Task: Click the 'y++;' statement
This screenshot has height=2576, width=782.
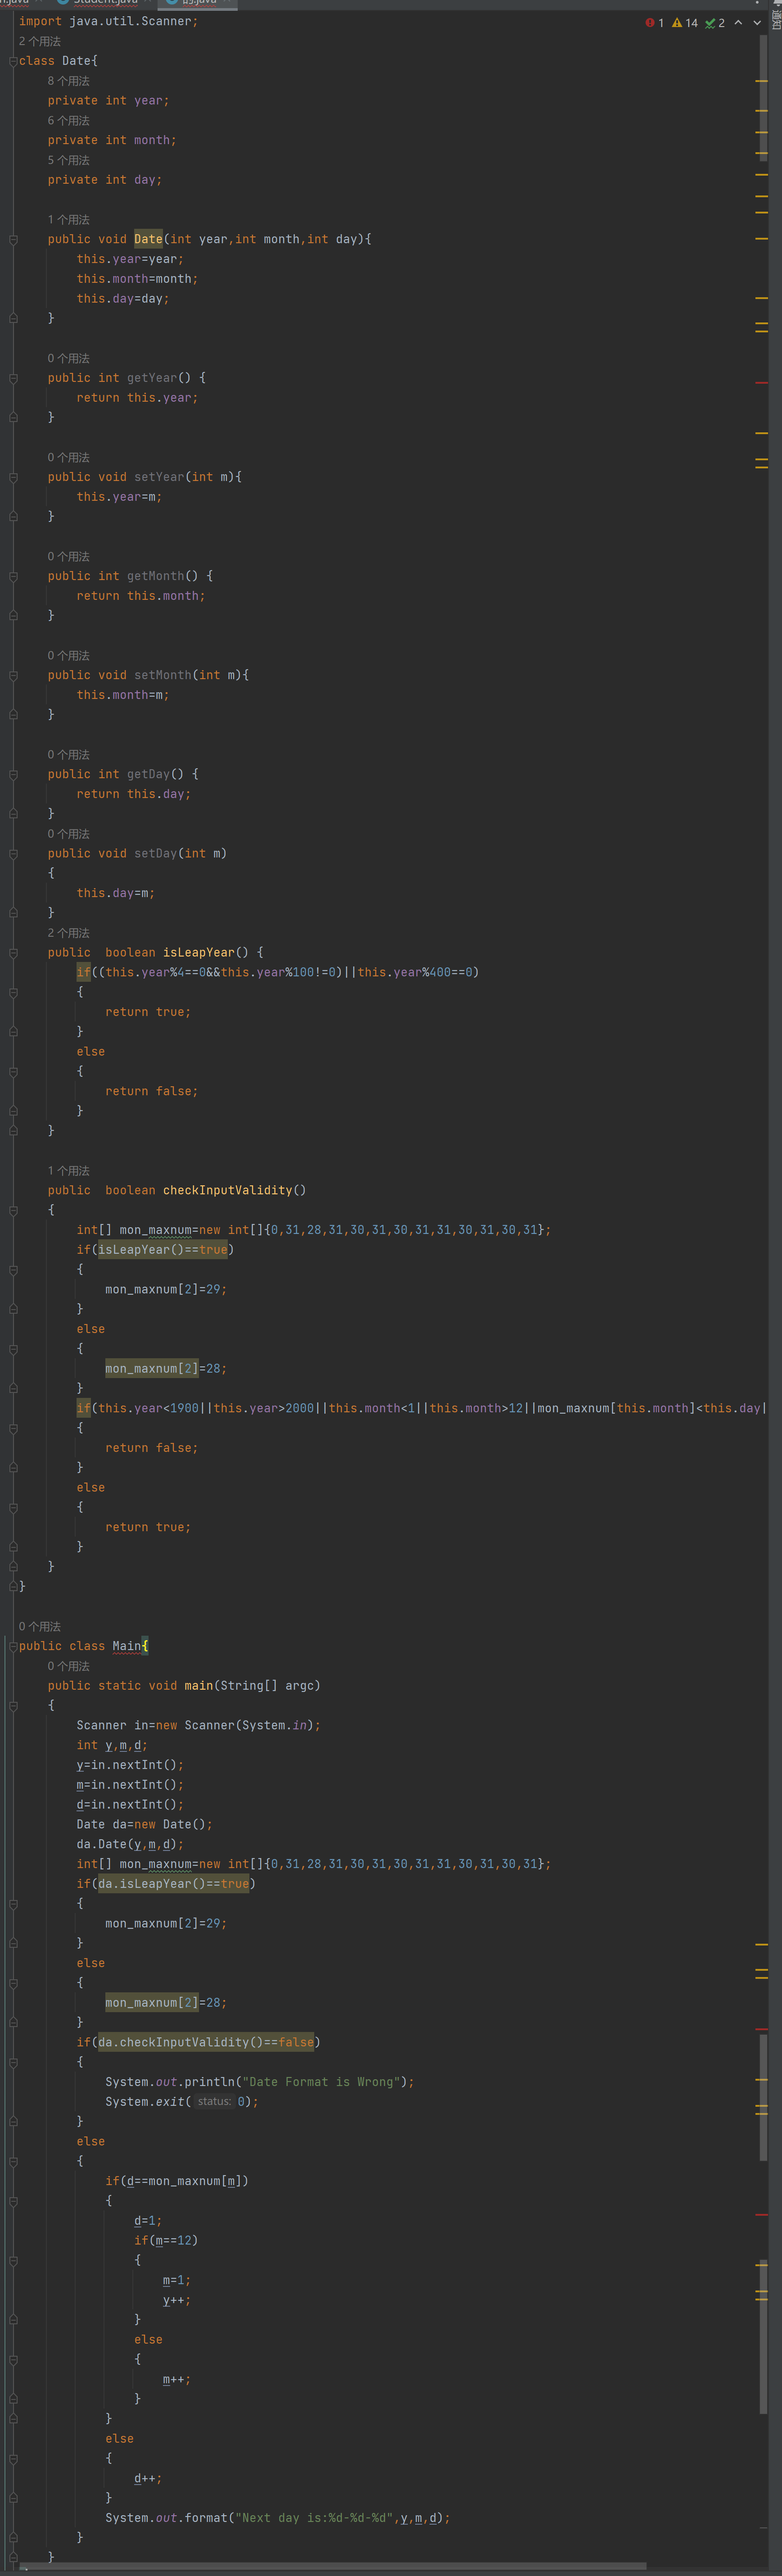Action: pyautogui.click(x=177, y=2300)
